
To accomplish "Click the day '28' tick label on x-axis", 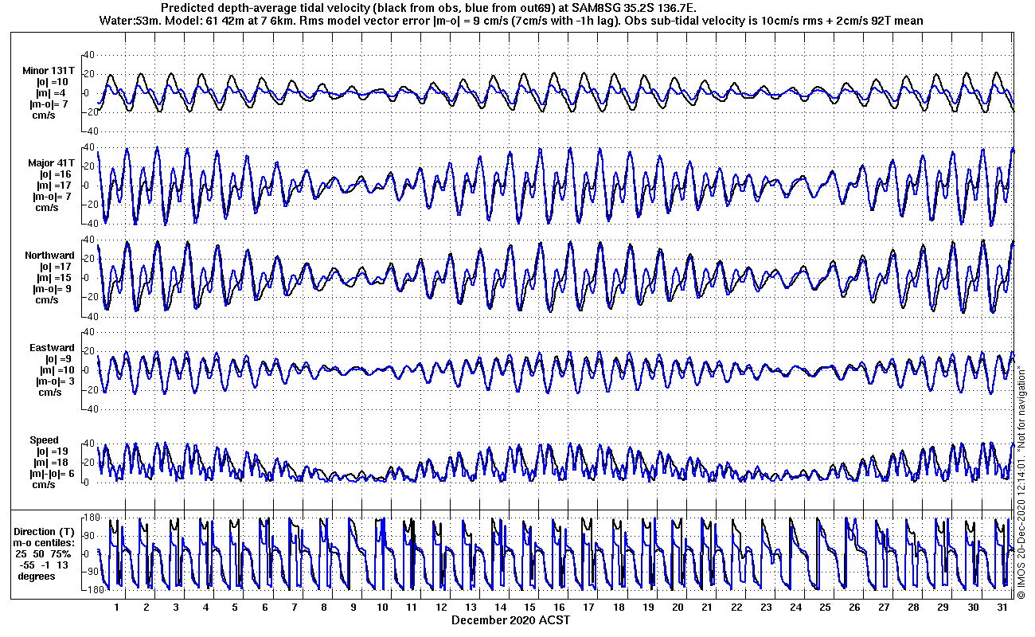I will coord(913,607).
